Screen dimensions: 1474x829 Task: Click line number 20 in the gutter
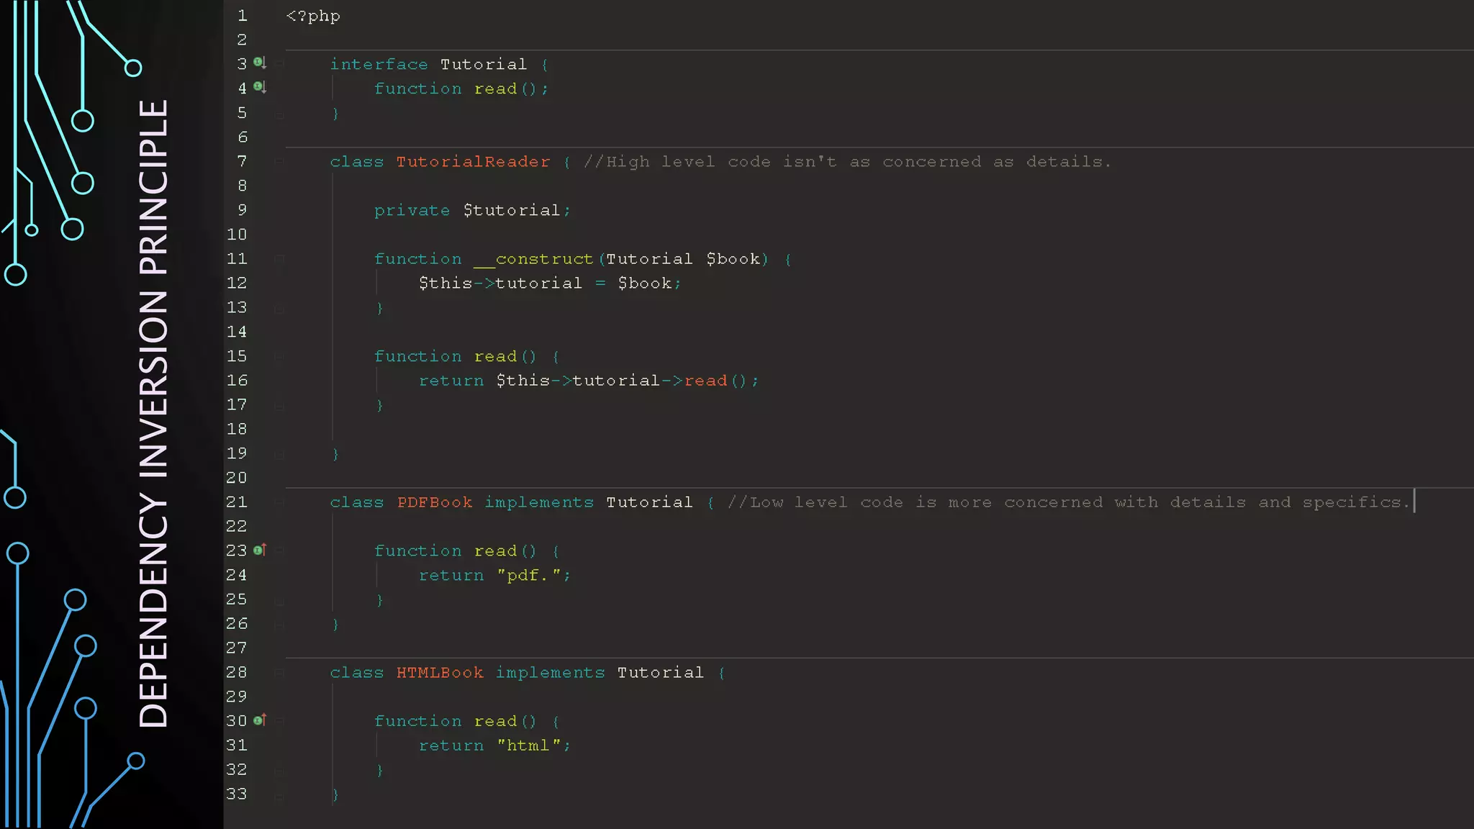(237, 477)
